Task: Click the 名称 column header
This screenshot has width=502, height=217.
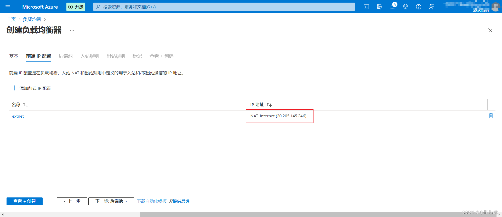Action: point(16,105)
